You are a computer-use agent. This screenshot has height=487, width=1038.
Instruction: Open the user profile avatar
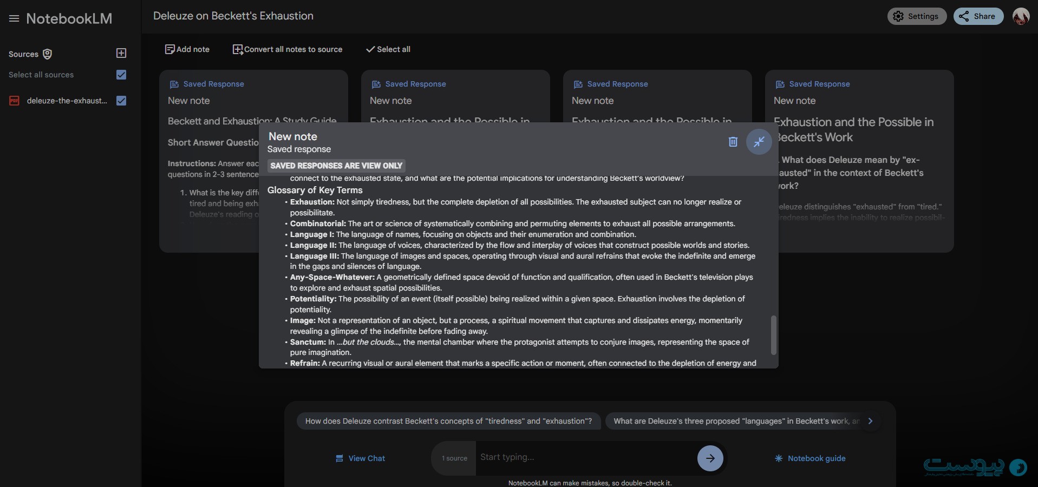coord(1021,16)
